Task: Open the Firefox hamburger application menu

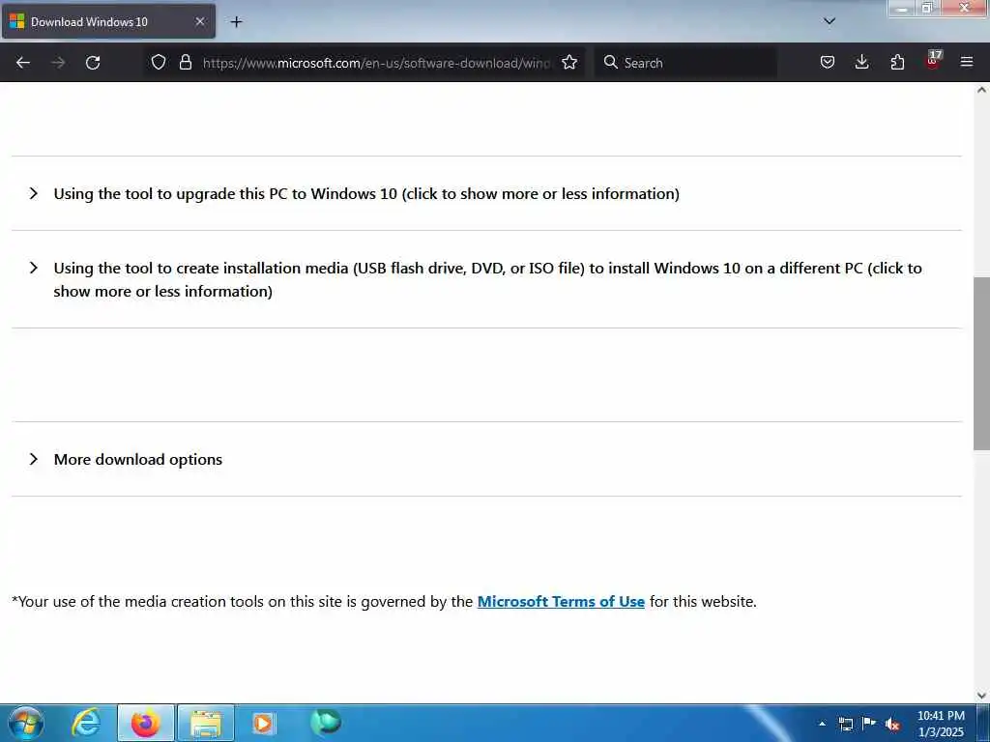Action: [967, 62]
